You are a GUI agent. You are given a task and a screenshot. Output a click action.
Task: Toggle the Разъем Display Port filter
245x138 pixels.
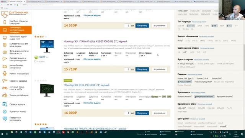click(203, 82)
